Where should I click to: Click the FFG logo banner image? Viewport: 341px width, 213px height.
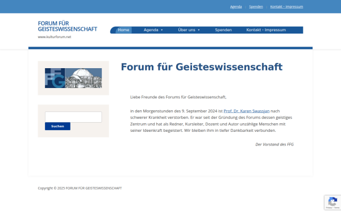[x=73, y=78]
